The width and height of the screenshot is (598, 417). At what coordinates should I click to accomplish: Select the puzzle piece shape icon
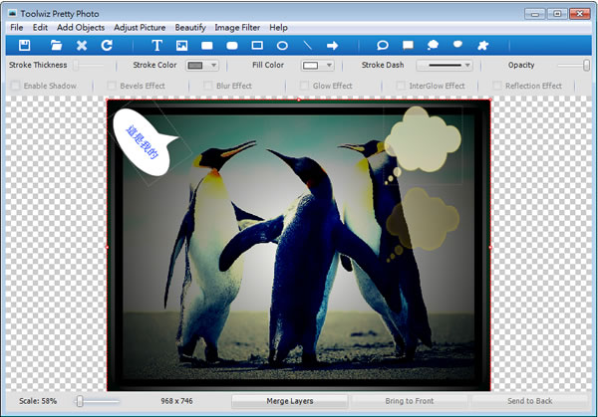coord(482,46)
